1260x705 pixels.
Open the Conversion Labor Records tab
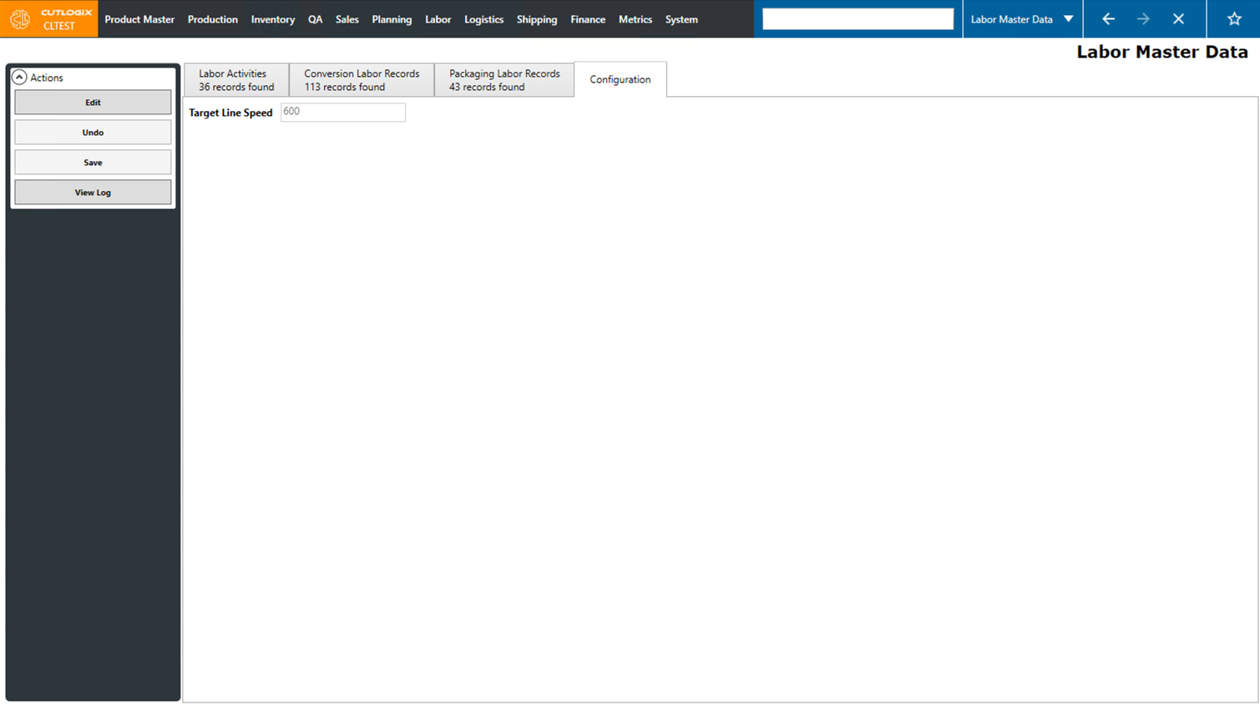coord(361,79)
